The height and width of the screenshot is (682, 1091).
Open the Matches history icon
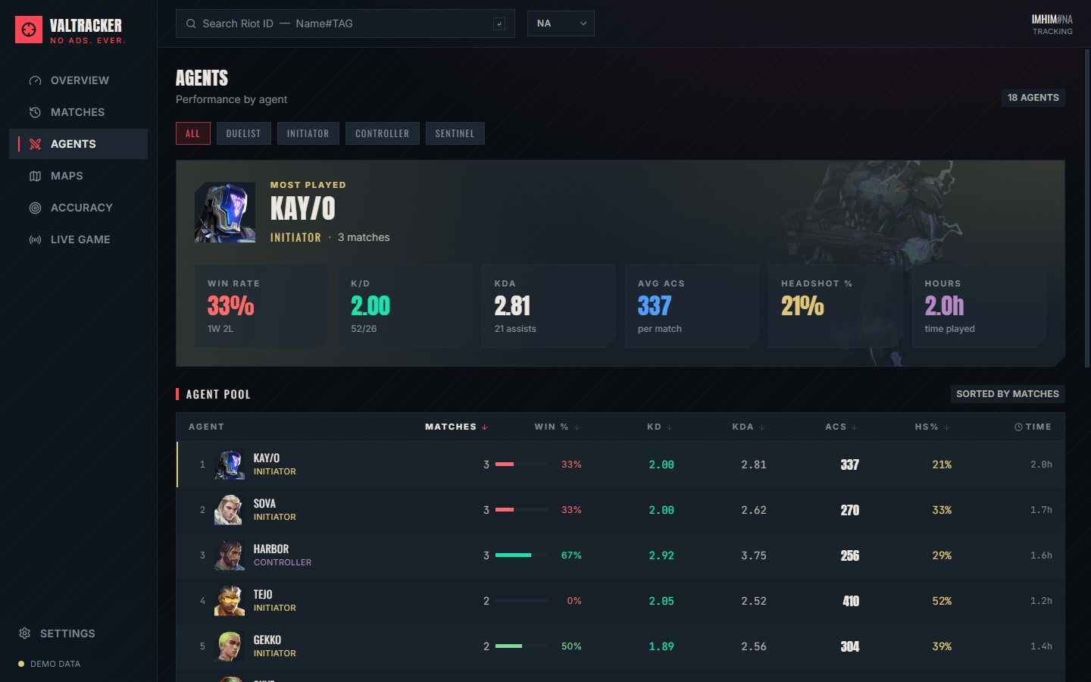coord(35,112)
